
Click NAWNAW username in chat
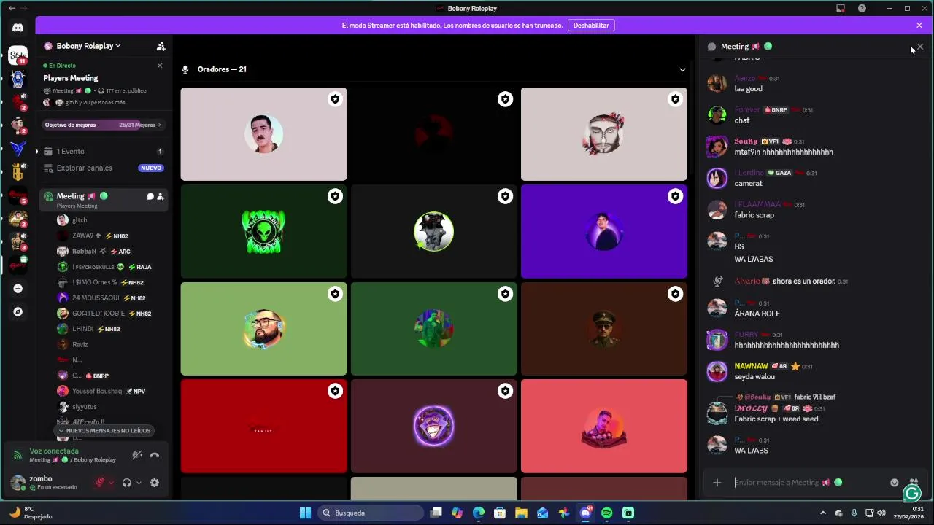coord(751,366)
